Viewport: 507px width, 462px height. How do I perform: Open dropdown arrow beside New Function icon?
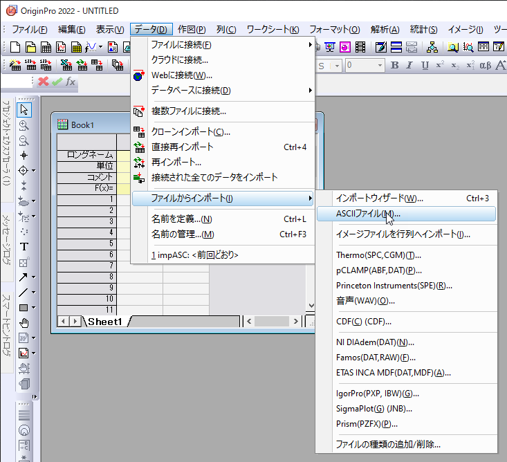pos(100,47)
